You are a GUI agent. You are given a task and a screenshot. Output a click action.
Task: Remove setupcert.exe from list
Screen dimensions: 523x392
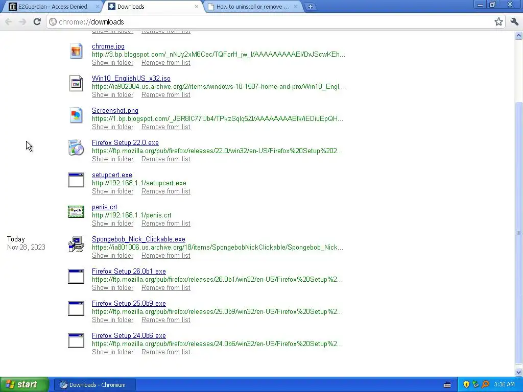[166, 191]
